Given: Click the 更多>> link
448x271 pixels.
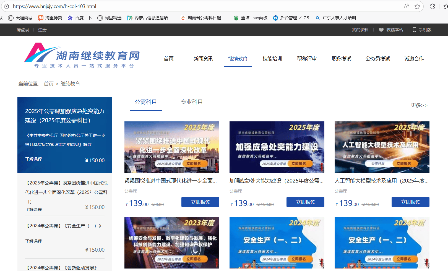Looking at the screenshot, I should point(419,105).
